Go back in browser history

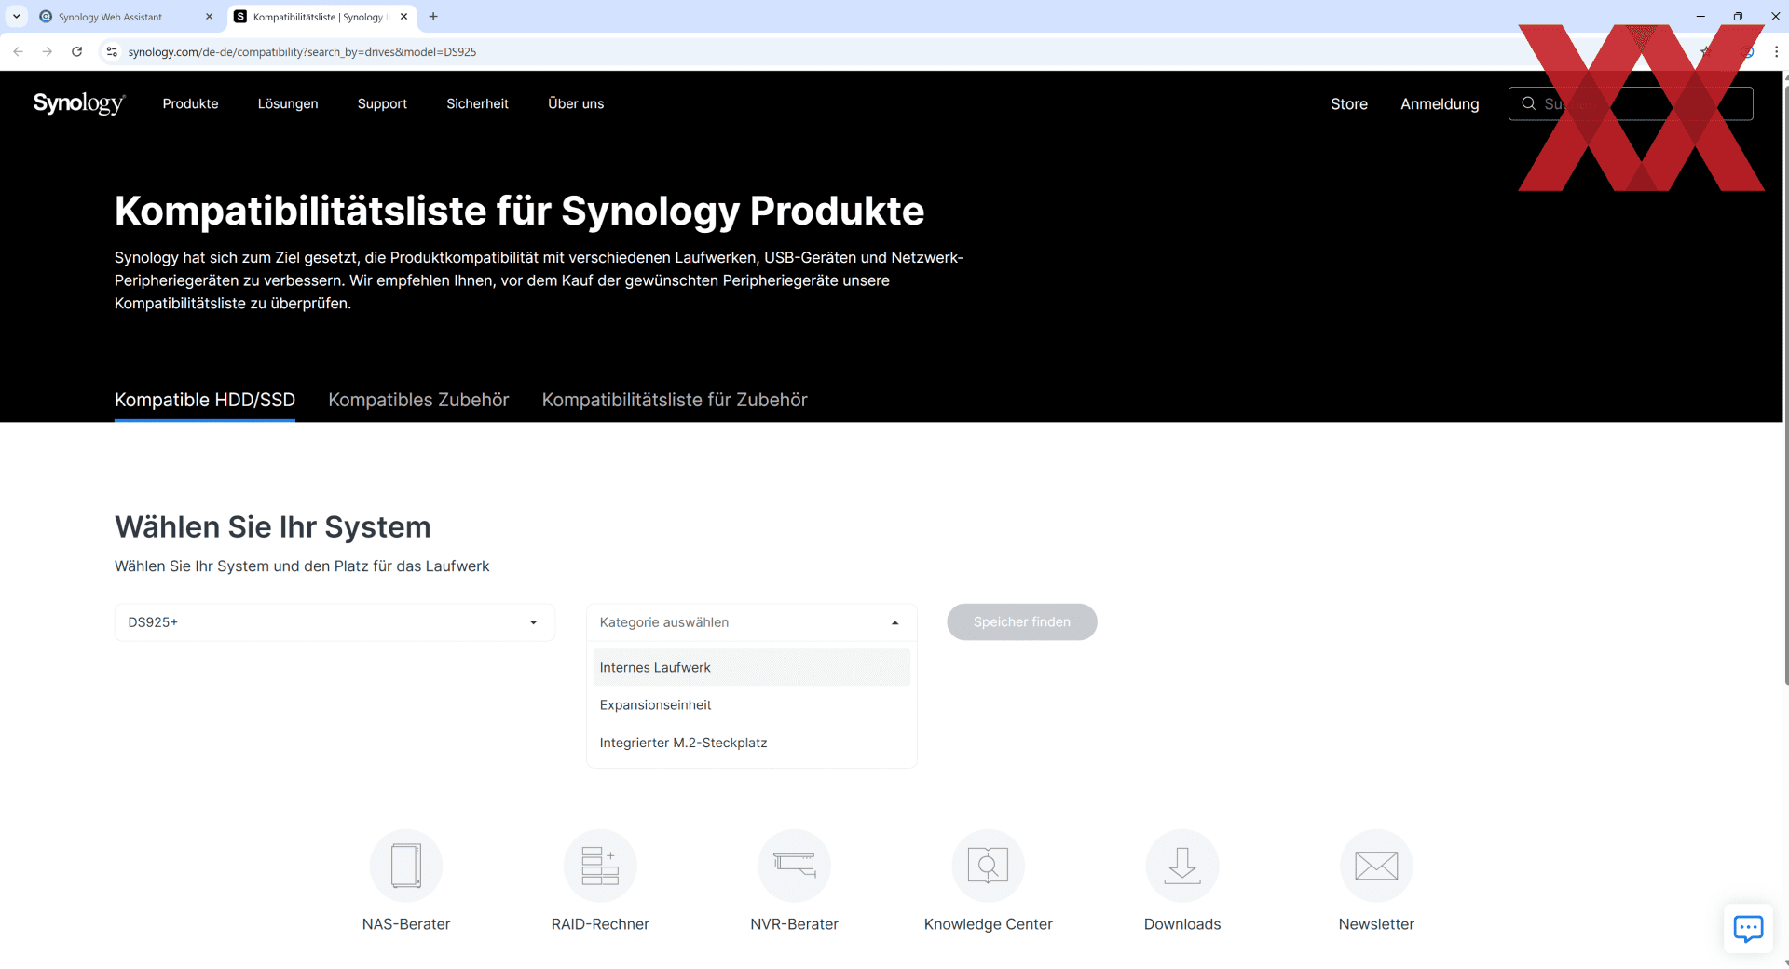18,51
